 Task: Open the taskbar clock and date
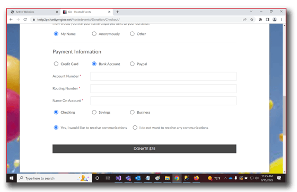[267, 178]
